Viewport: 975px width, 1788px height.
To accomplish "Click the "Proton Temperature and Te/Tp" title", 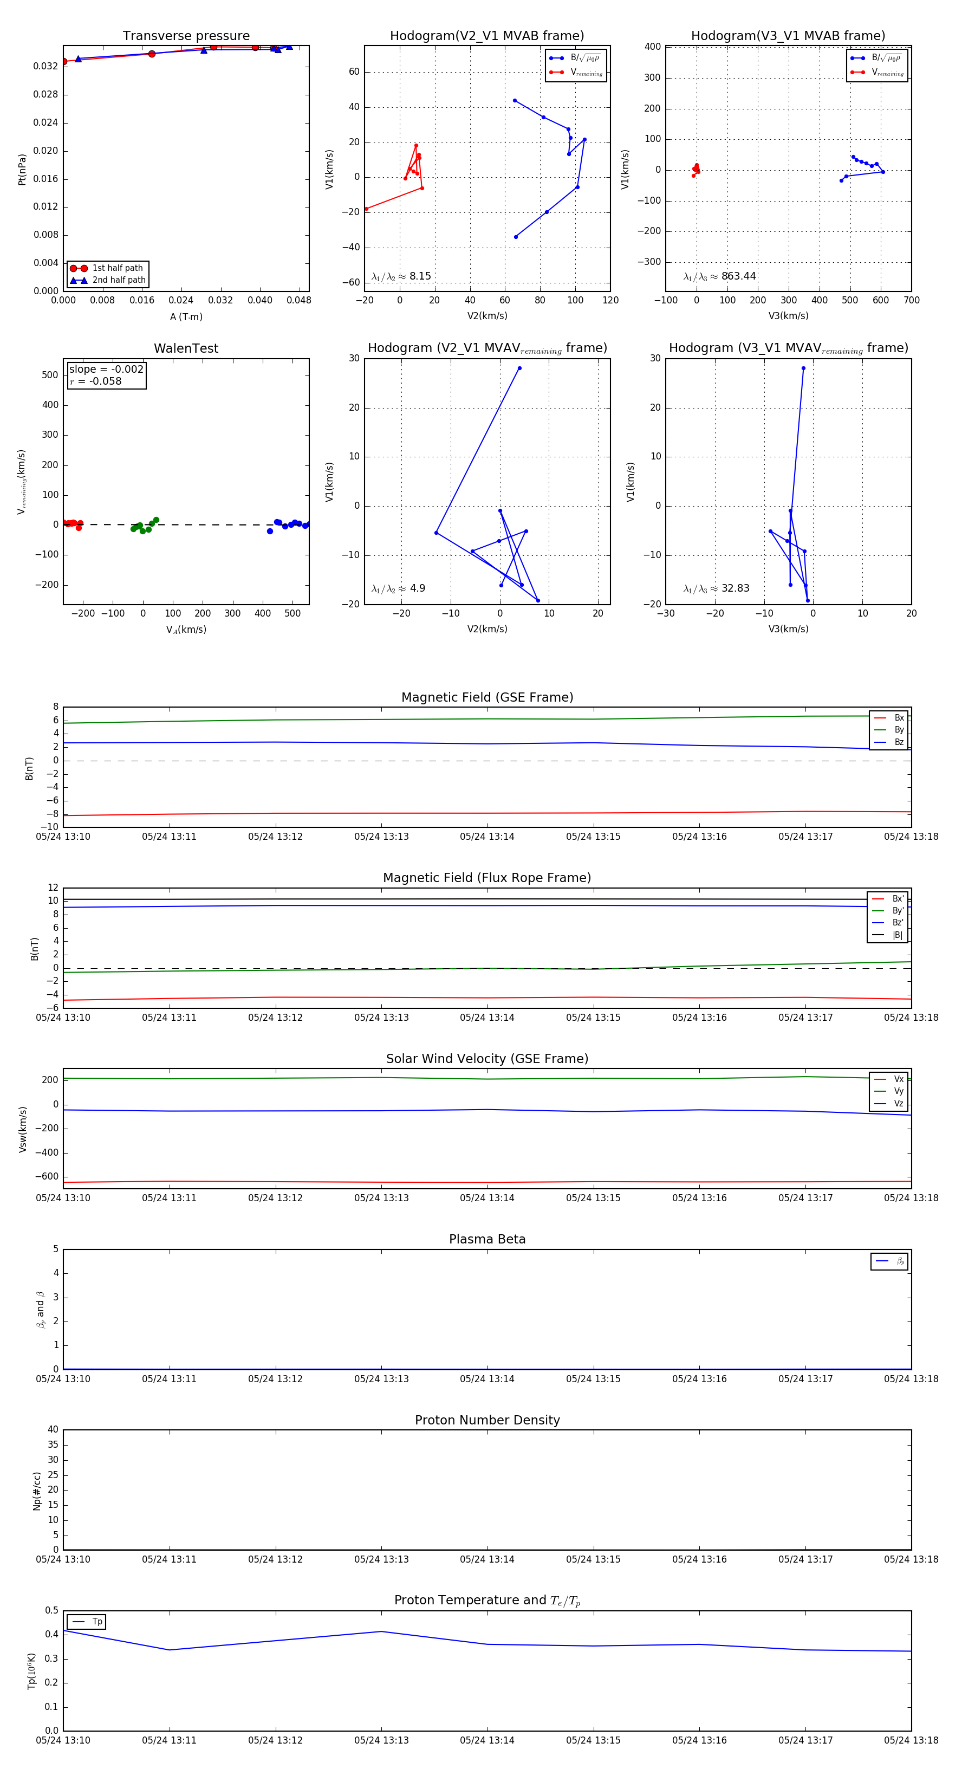I will pyautogui.click(x=487, y=1601).
